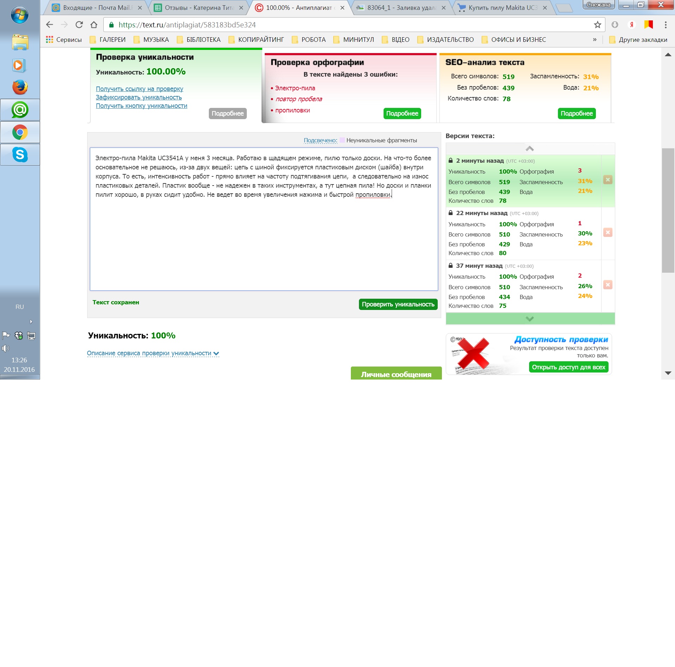
Task: Delete the 37 минут назад text version
Action: 607,285
